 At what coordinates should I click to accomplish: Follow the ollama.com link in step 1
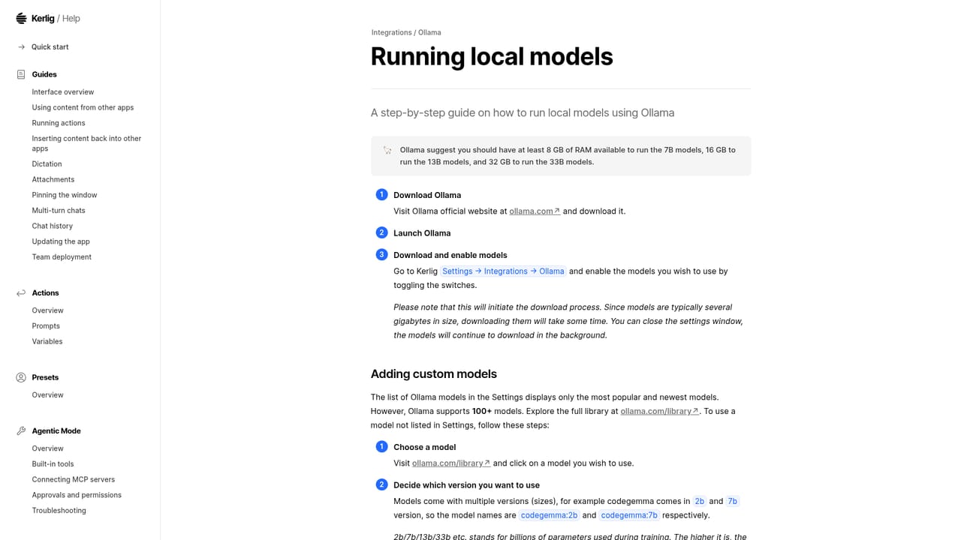coord(535,211)
